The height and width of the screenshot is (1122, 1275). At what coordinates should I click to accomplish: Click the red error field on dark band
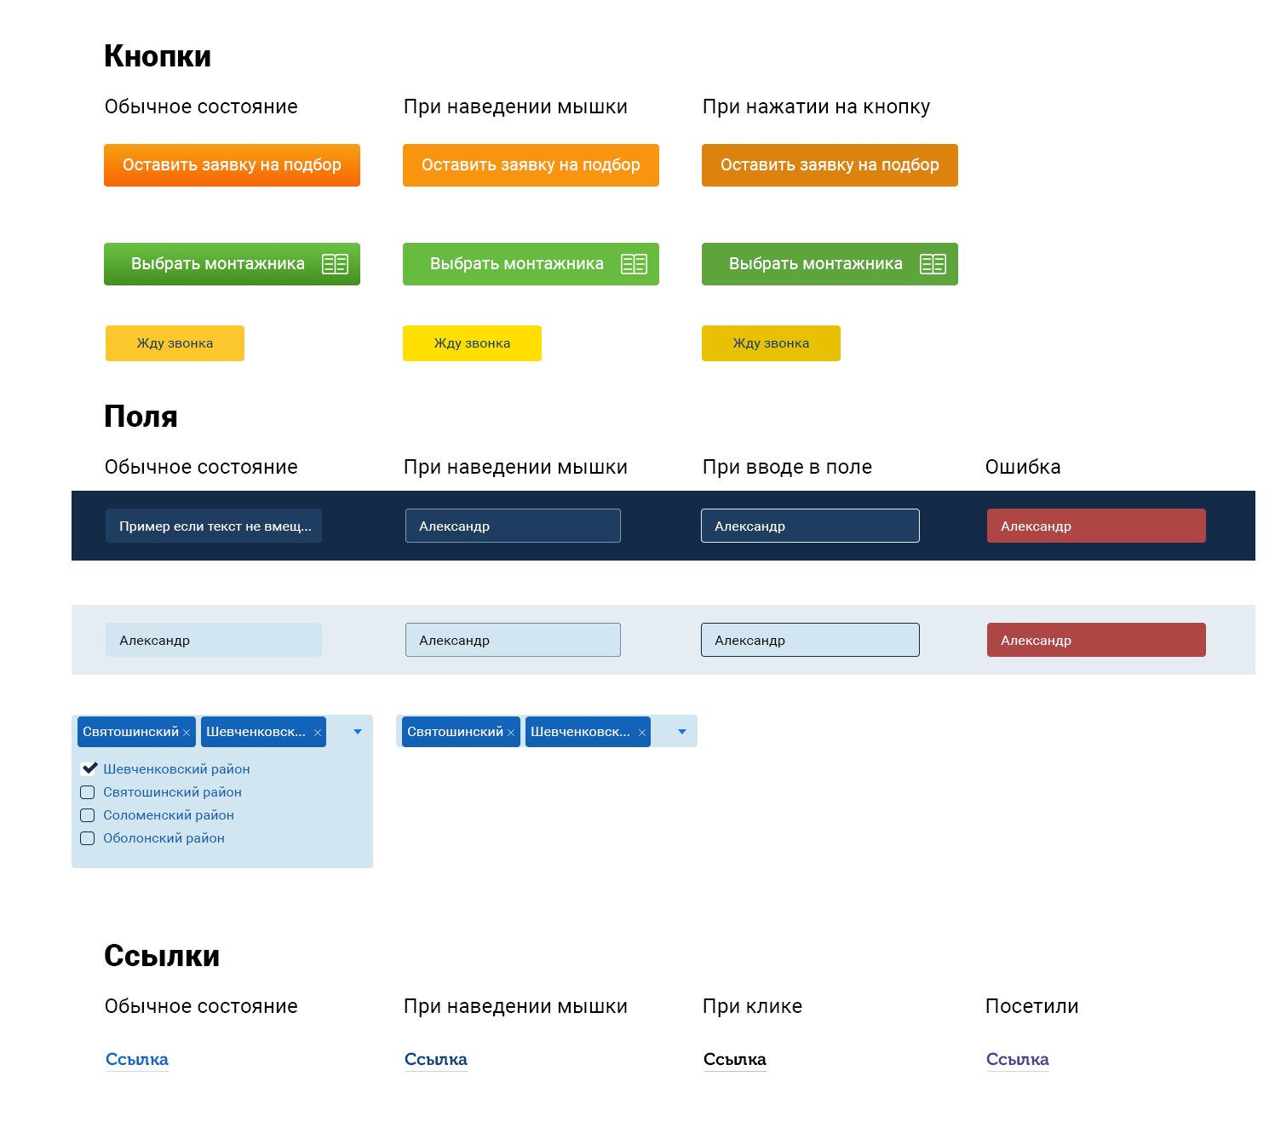pyautogui.click(x=1096, y=526)
